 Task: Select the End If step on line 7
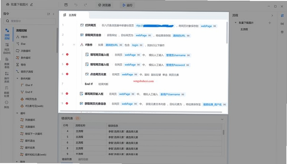[89, 84]
